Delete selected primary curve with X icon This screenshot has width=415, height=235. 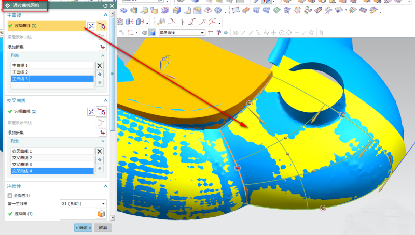click(x=100, y=66)
